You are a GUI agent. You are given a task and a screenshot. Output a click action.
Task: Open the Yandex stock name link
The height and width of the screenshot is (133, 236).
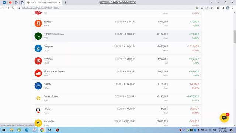pos(48,21)
